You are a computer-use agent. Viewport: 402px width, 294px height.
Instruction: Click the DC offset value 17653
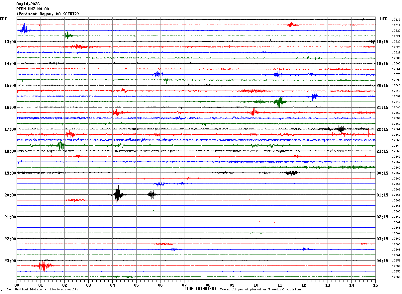coord(396,113)
